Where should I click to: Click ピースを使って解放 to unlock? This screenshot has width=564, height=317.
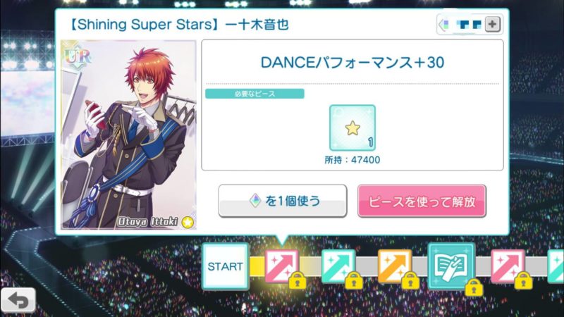point(422,201)
